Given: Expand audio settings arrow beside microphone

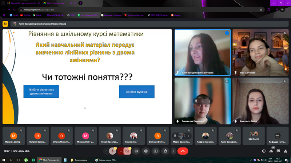Looking at the screenshot, I should tap(106, 151).
